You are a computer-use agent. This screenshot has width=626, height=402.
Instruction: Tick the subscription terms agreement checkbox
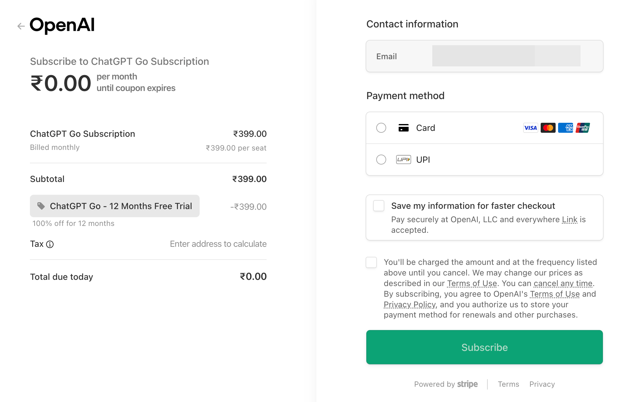point(371,262)
